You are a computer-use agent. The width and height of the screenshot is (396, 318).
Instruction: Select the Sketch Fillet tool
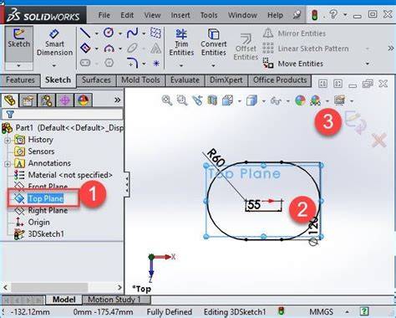coord(132,63)
